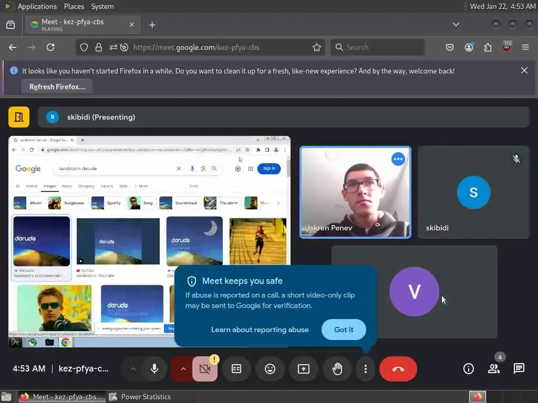Select the V participant avatar tile

pyautogui.click(x=414, y=292)
